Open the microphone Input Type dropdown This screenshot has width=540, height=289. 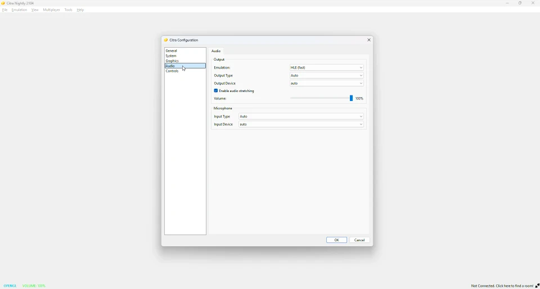(x=301, y=117)
